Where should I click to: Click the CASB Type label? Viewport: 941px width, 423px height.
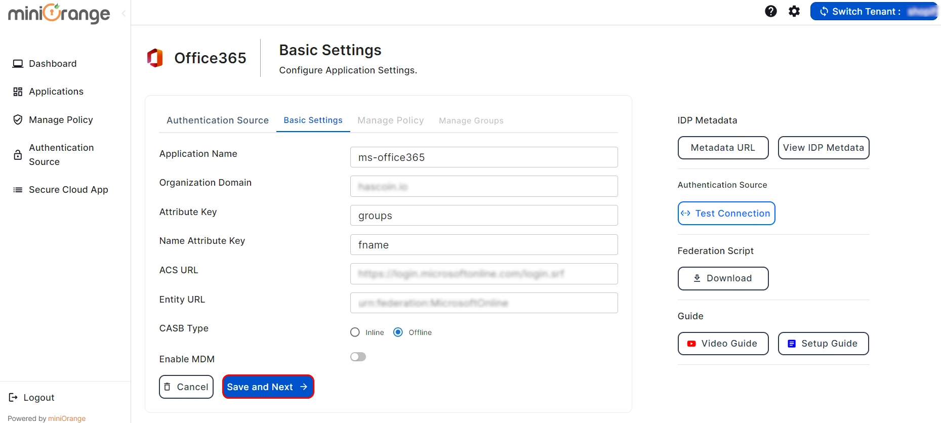pos(184,328)
